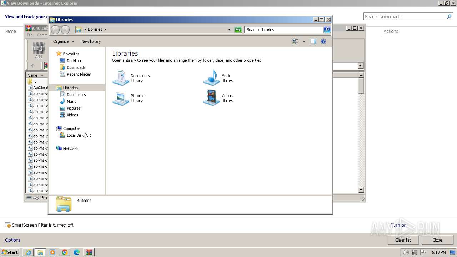
Task: Select Downloads under Favorites
Action: [x=76, y=67]
